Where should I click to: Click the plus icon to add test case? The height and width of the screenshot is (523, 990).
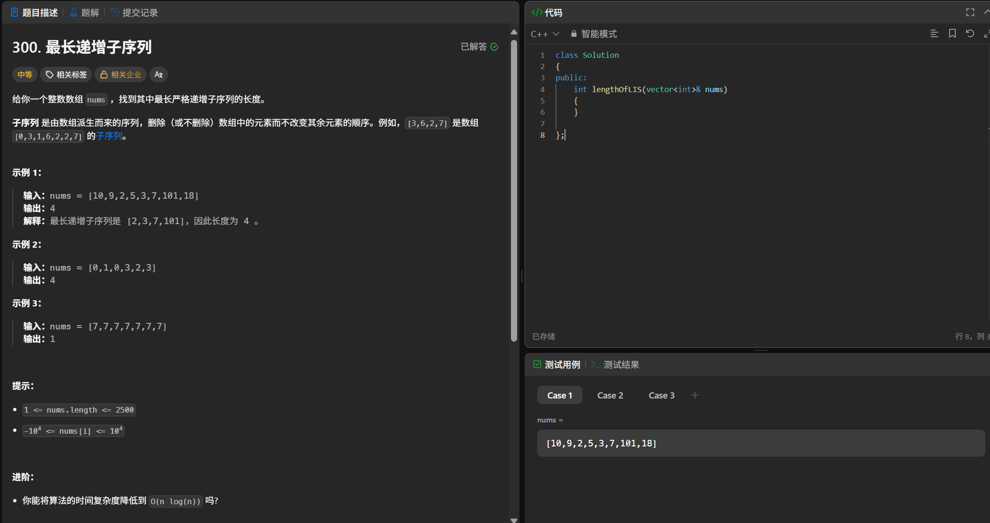(695, 395)
